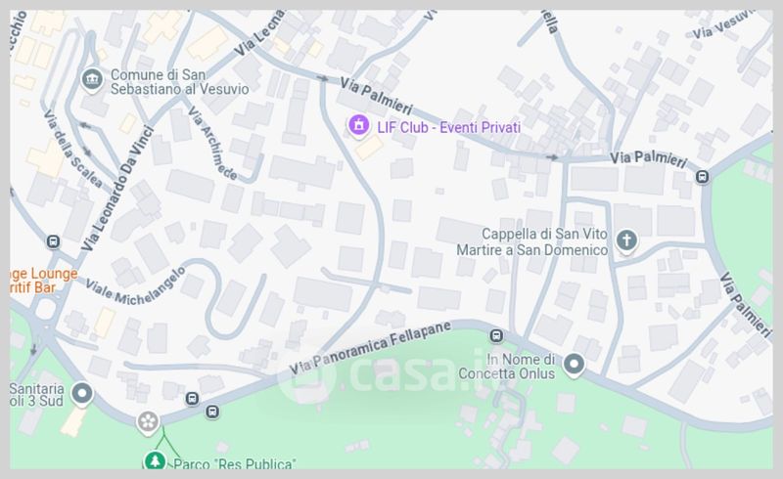Click the Cappella di San Vito church pin

[x=626, y=241]
